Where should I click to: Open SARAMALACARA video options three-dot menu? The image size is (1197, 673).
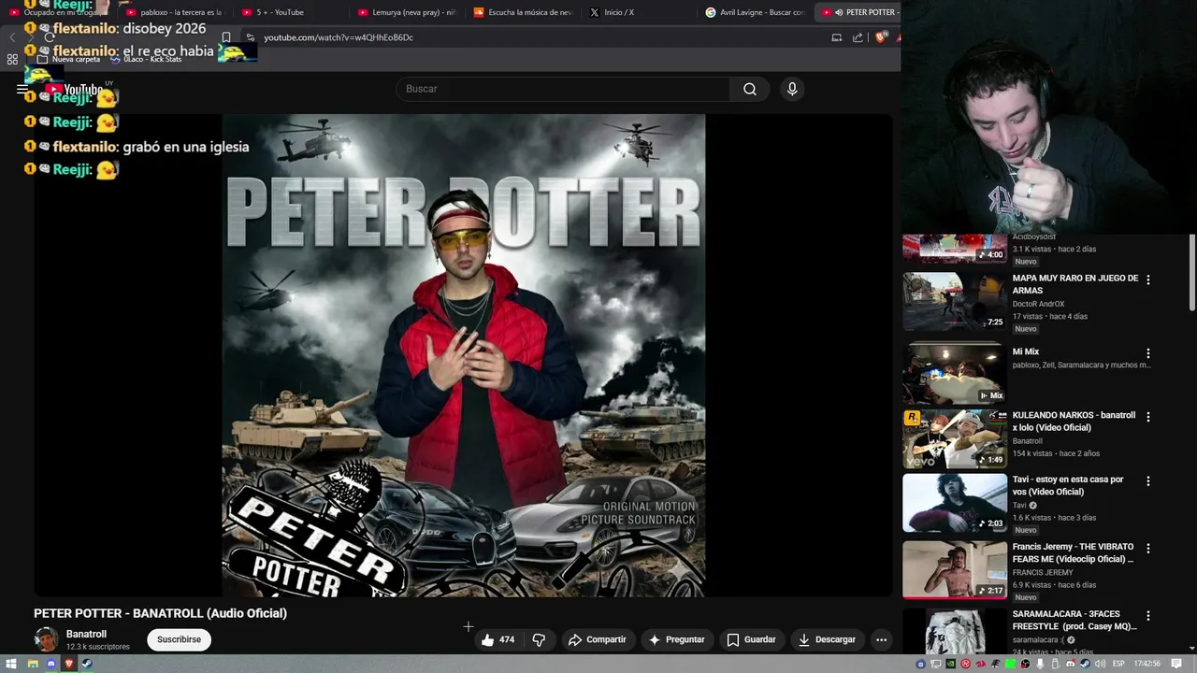point(1148,616)
